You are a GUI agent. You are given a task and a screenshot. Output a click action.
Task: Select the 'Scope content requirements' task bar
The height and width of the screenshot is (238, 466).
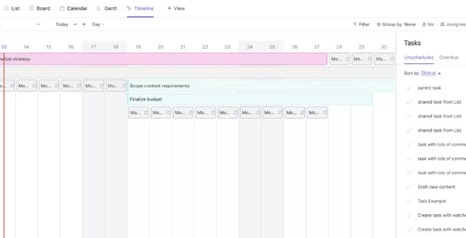262,86
